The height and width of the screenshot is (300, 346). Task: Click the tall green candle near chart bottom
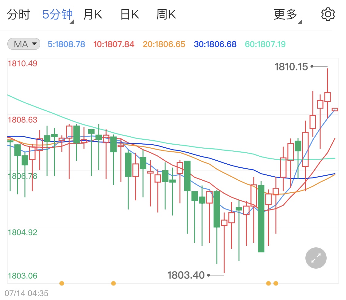click(x=261, y=218)
